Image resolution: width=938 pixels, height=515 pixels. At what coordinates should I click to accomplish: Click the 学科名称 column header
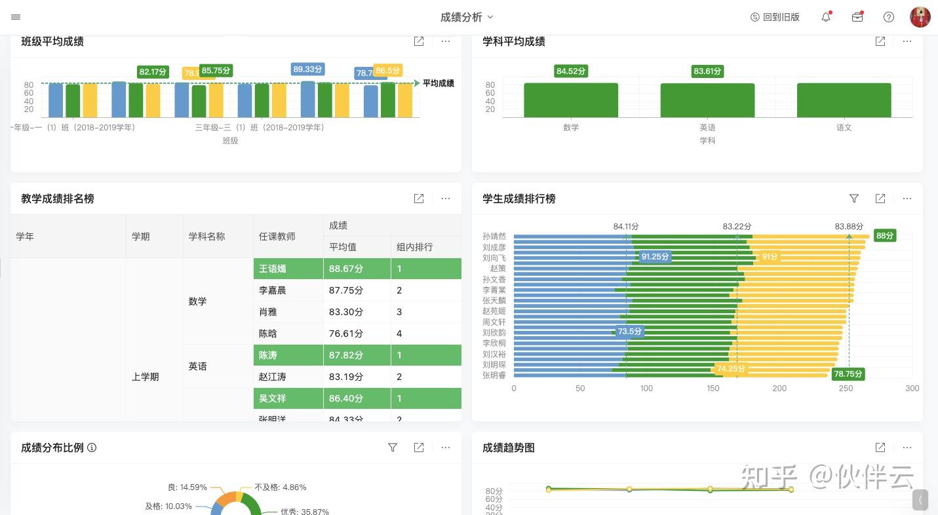pos(218,237)
